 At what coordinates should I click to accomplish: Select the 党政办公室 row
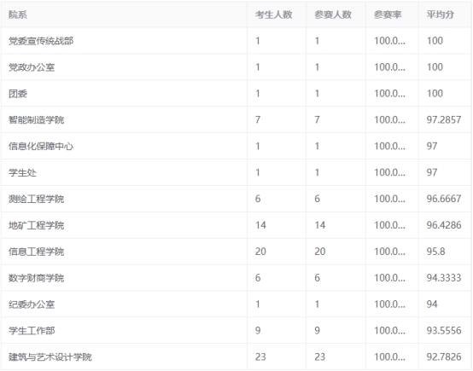pyautogui.click(x=236, y=67)
